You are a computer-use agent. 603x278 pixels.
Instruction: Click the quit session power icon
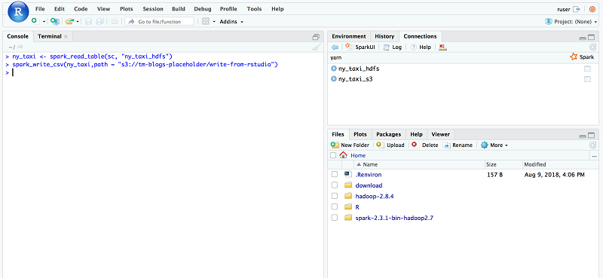click(592, 9)
